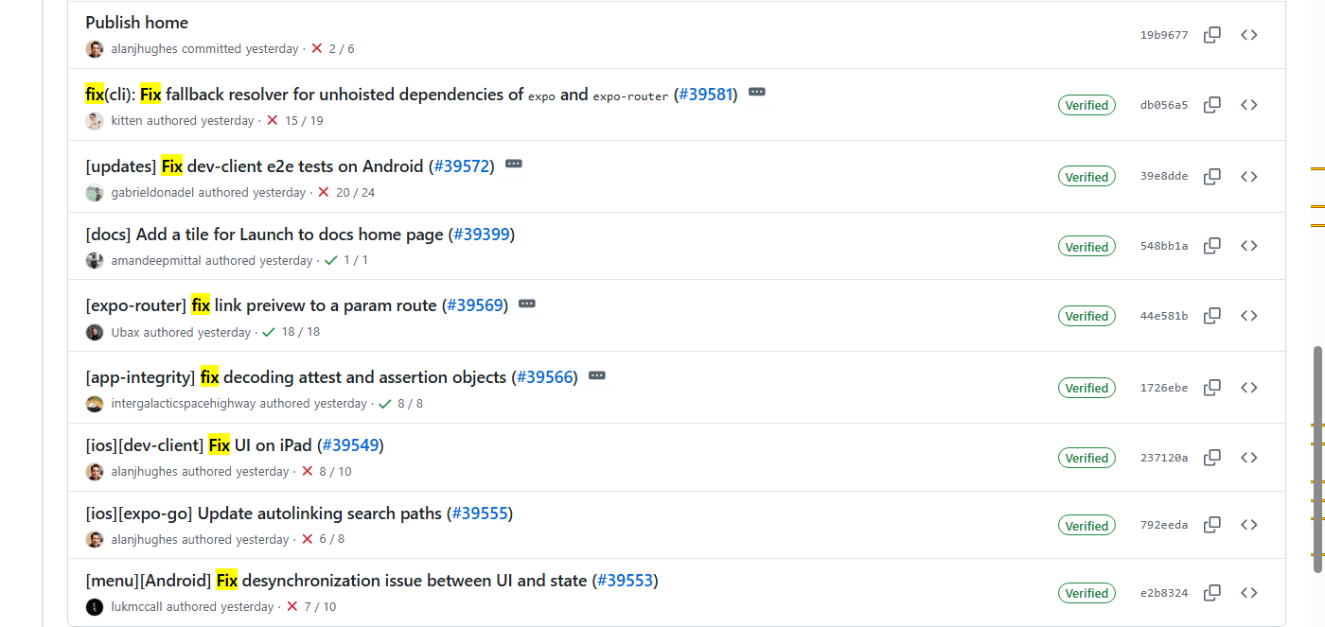Open alanjhughes avatar on Publish home commit
This screenshot has height=627, width=1325.
pyautogui.click(x=95, y=48)
